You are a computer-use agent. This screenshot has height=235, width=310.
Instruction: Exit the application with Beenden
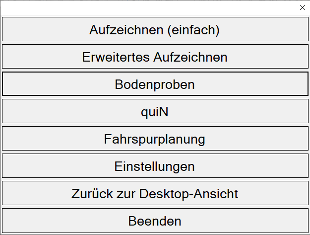click(155, 221)
